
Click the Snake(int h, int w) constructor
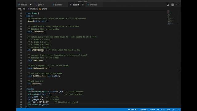tap(38, 21)
